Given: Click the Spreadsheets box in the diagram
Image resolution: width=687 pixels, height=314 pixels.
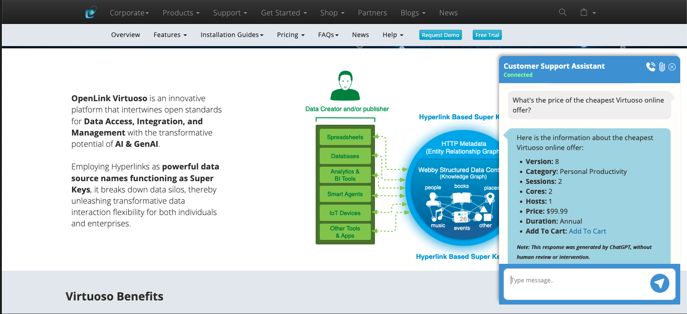Looking at the screenshot, I should click(x=345, y=137).
